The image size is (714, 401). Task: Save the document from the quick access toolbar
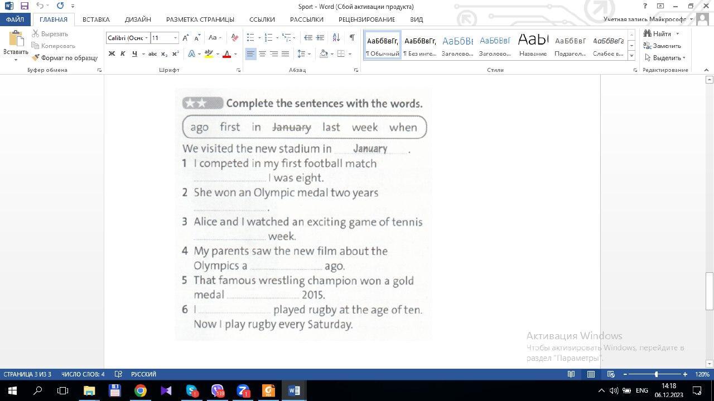pos(25,6)
